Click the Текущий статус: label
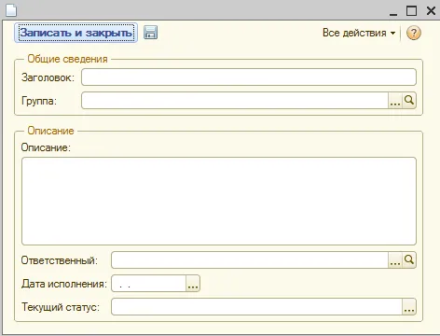440x336 pixels. 61,307
